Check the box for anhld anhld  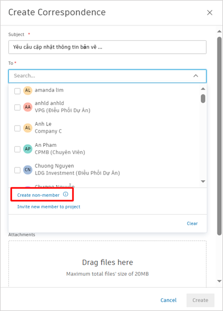click(18, 107)
